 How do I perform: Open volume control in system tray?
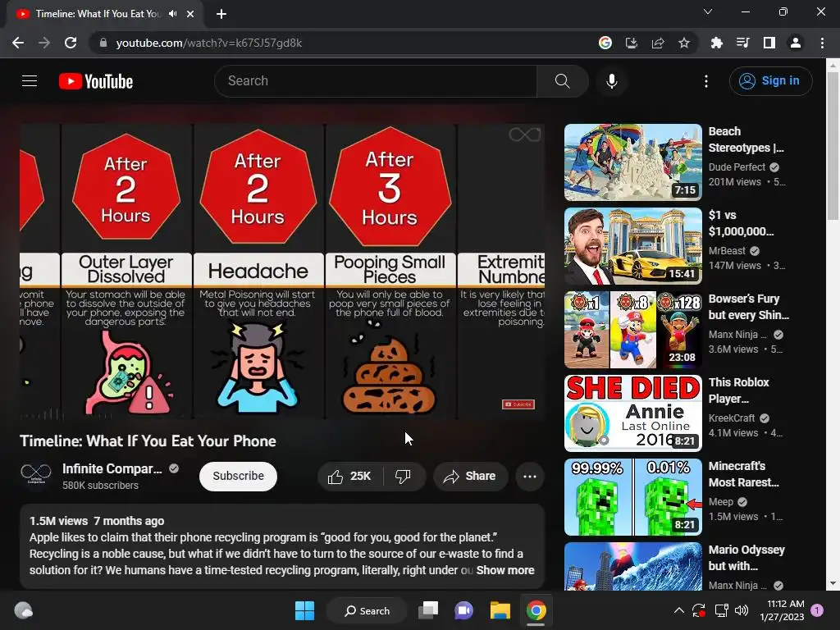(742, 610)
